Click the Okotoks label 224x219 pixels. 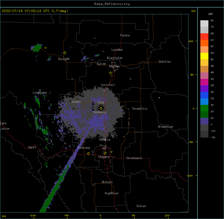107,182
